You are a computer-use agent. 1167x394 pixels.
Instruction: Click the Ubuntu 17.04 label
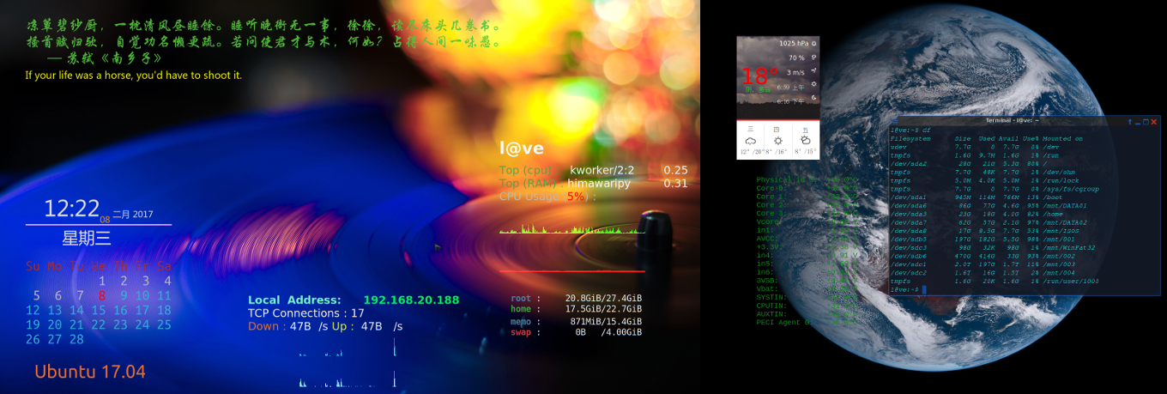coord(90,372)
